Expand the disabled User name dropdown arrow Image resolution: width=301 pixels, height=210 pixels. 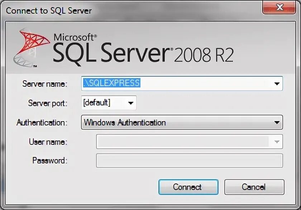pos(277,142)
